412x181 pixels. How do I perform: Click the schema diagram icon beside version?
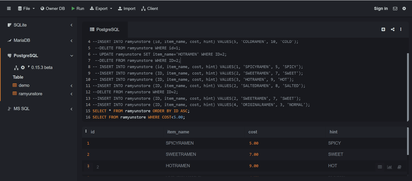click(16, 68)
